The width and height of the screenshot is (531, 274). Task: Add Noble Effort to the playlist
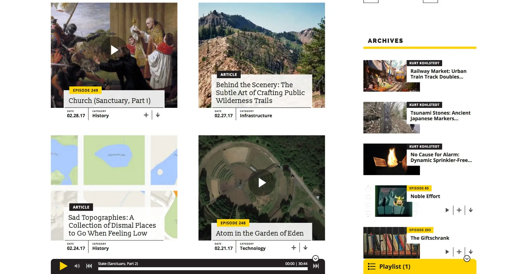(x=459, y=210)
